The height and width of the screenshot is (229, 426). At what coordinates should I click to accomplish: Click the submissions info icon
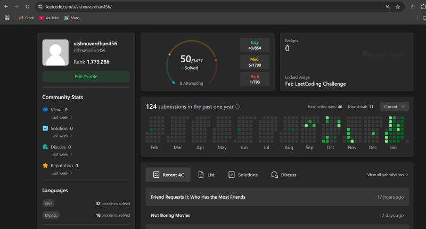(x=237, y=107)
